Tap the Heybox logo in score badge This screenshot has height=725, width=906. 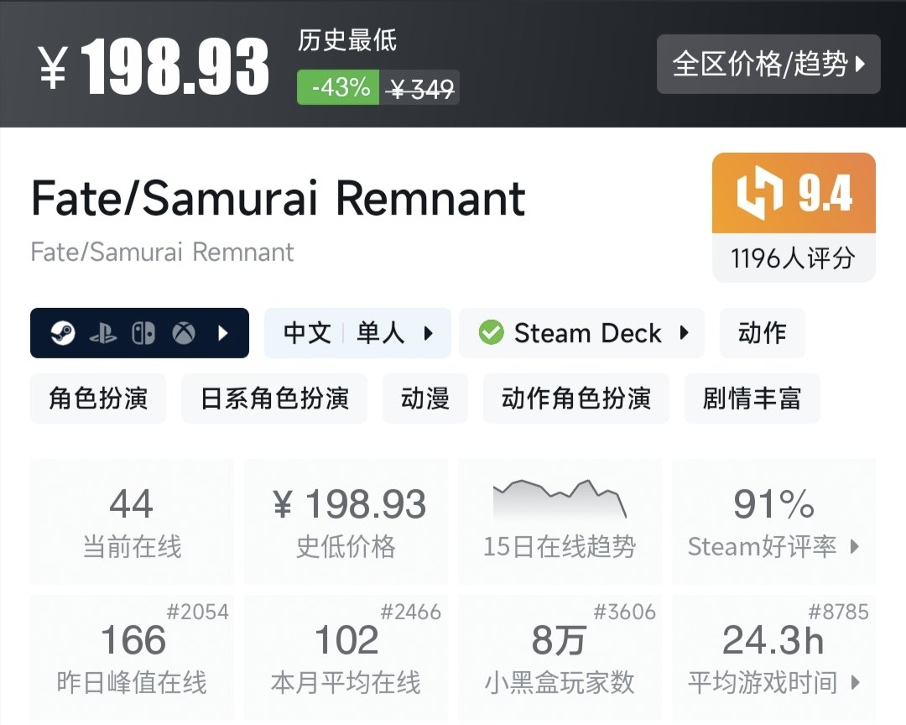[759, 194]
